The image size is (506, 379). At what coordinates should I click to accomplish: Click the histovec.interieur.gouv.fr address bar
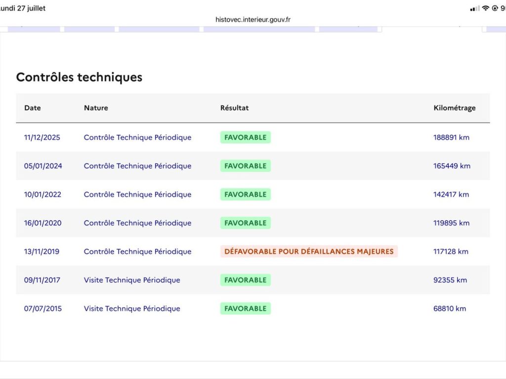pos(253,20)
